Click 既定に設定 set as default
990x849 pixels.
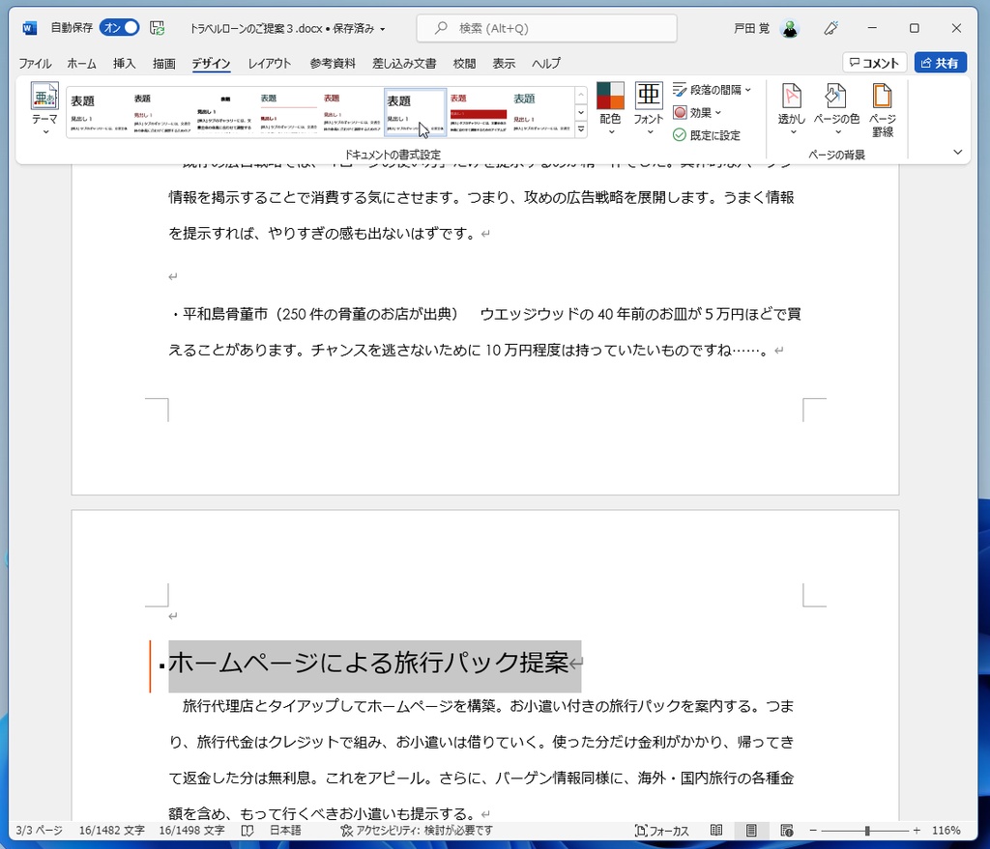click(707, 135)
